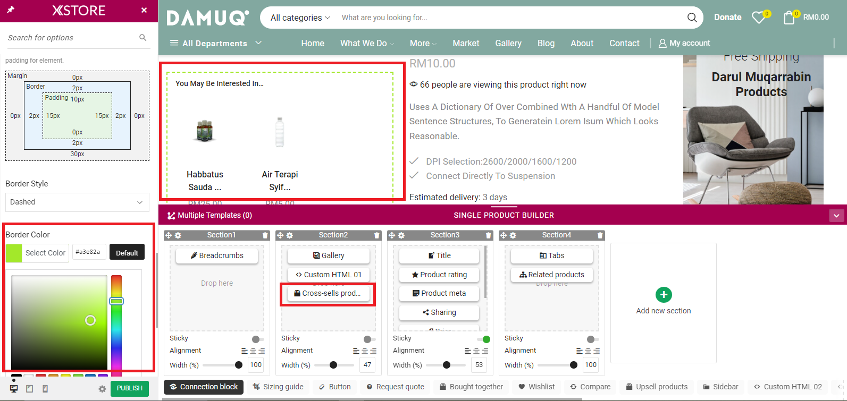Click the Select Color green swatch
The height and width of the screenshot is (401, 847).
point(14,253)
